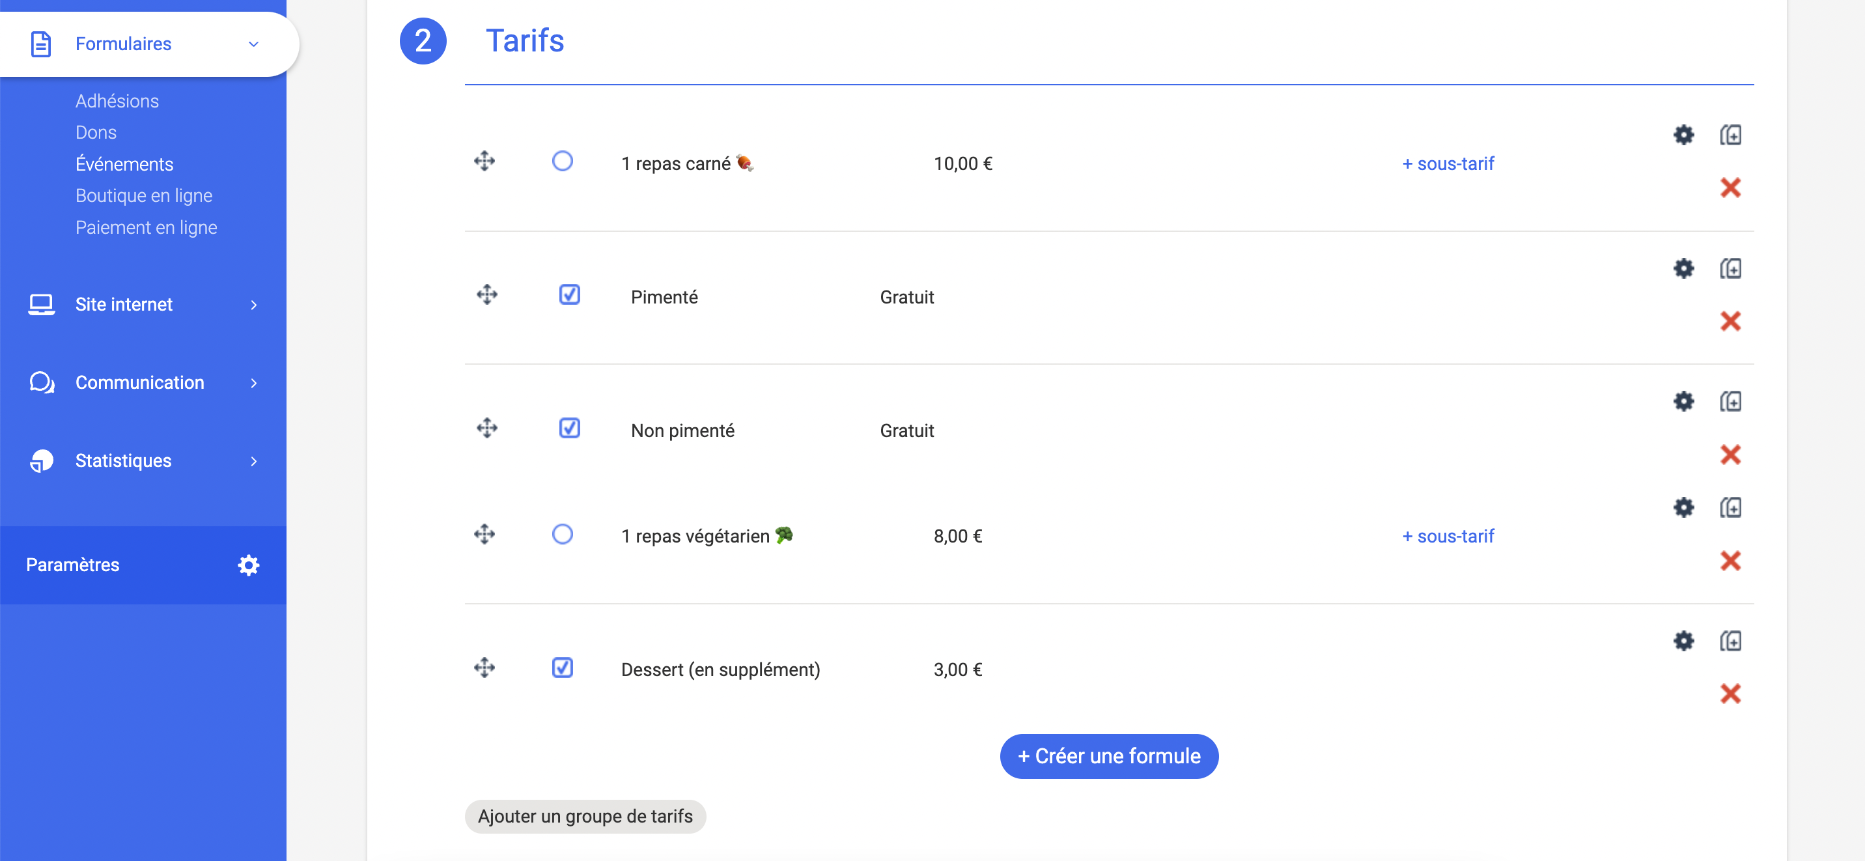Image resolution: width=1865 pixels, height=861 pixels.
Task: Collapse the Formulaires menu chevron
Action: [253, 44]
